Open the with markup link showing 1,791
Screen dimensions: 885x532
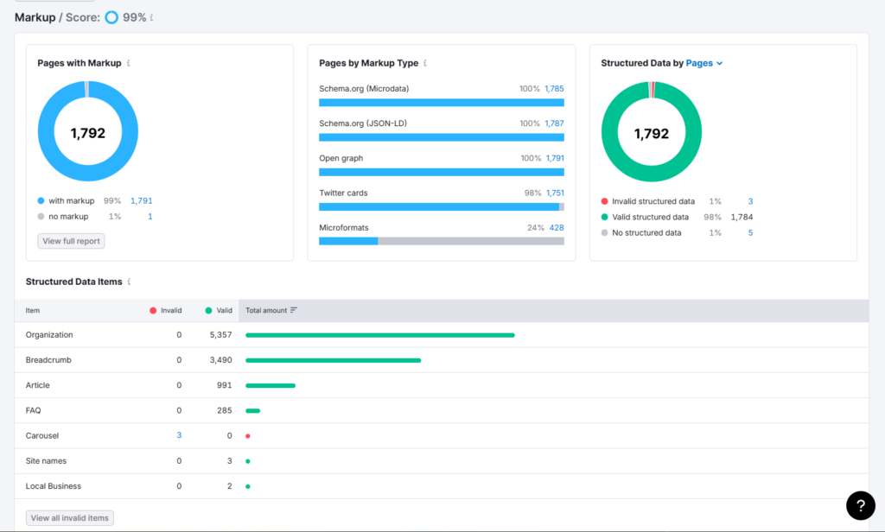coord(140,200)
